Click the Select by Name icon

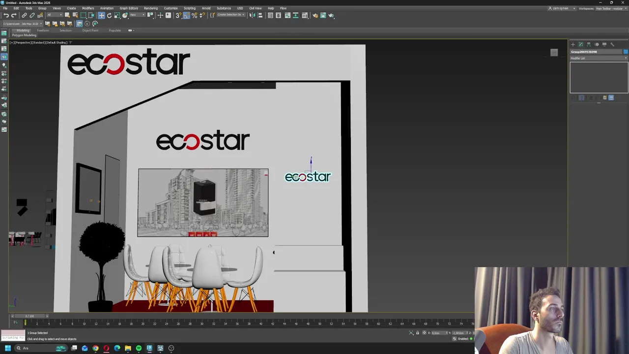pos(75,15)
